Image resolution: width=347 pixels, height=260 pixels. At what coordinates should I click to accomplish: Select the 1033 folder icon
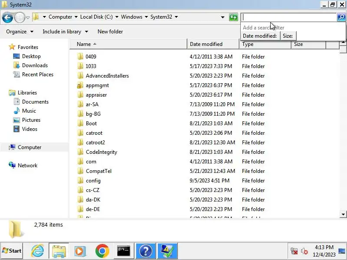[x=80, y=66]
